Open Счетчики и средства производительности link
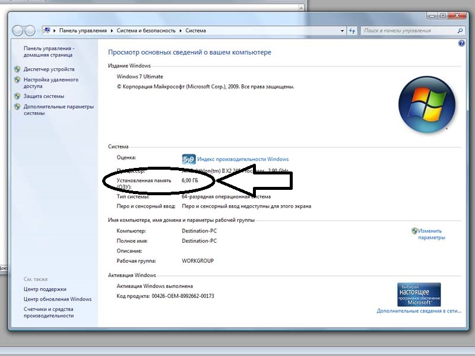 pyautogui.click(x=49, y=313)
